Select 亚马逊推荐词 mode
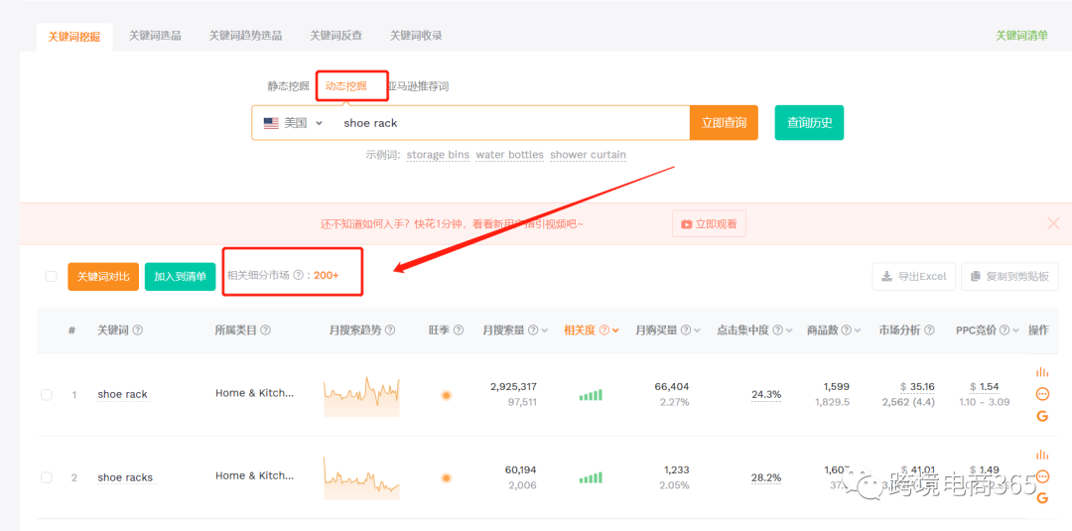Viewport: 1072px width, 531px height. [419, 86]
